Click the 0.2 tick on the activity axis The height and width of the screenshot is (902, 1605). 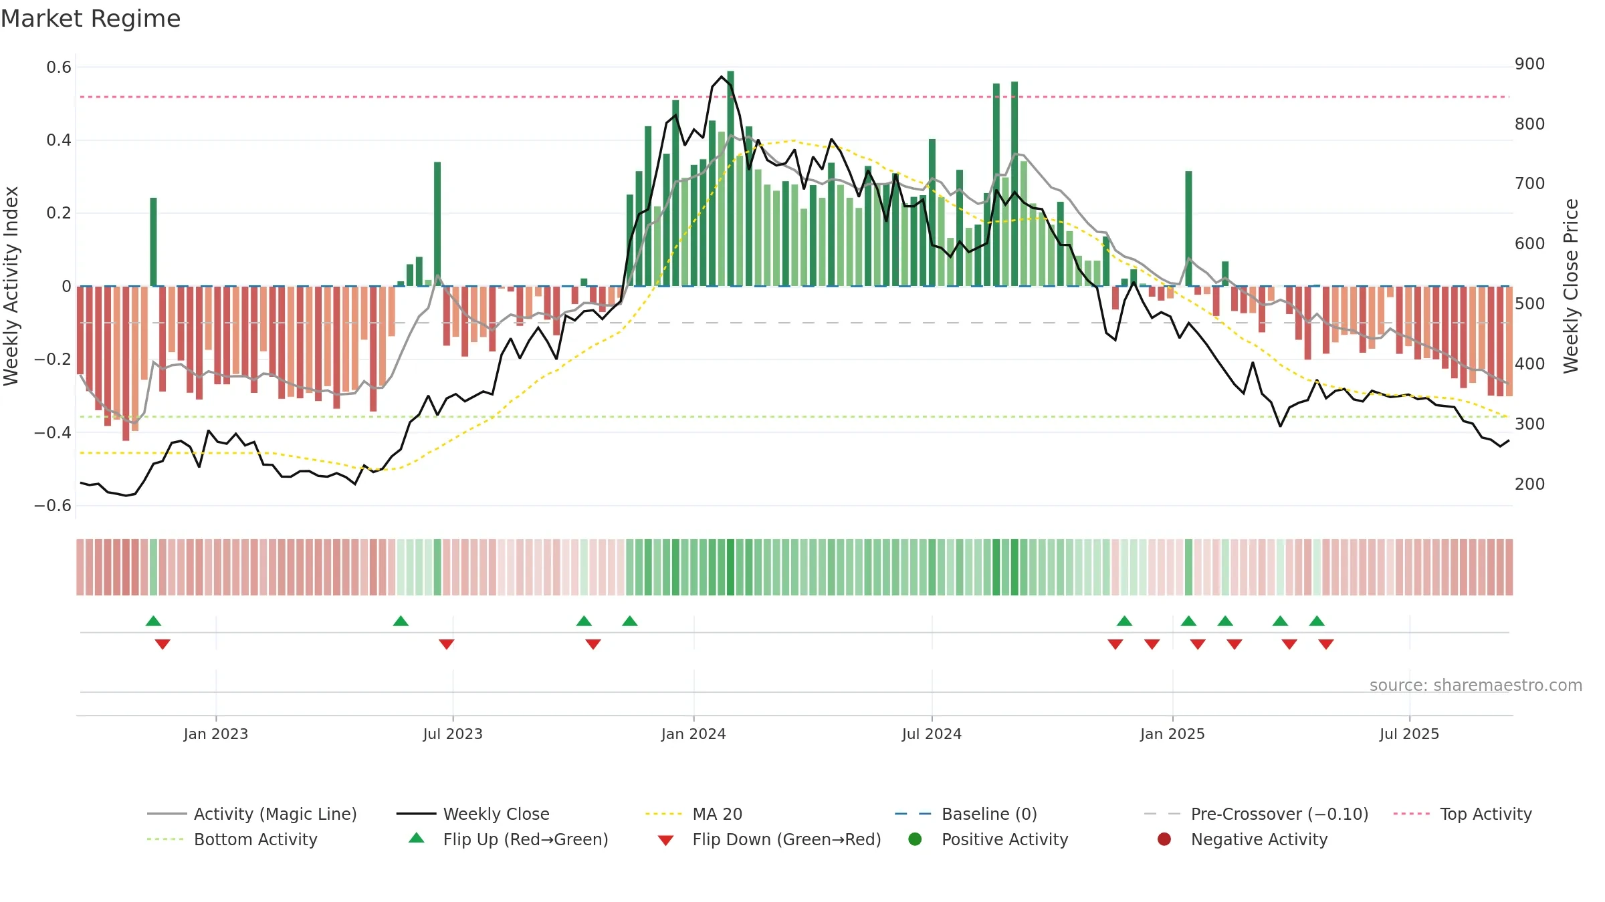[59, 212]
